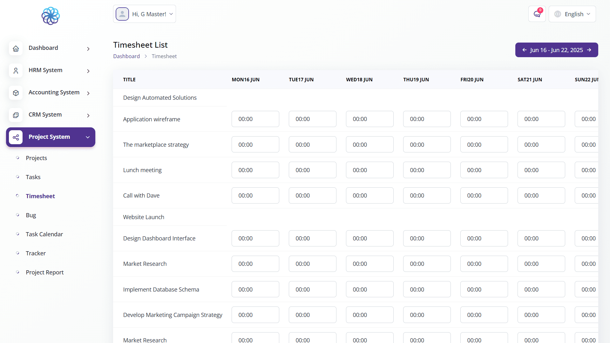Open the chat messages notification icon
This screenshot has width=610, height=343.
(x=537, y=14)
